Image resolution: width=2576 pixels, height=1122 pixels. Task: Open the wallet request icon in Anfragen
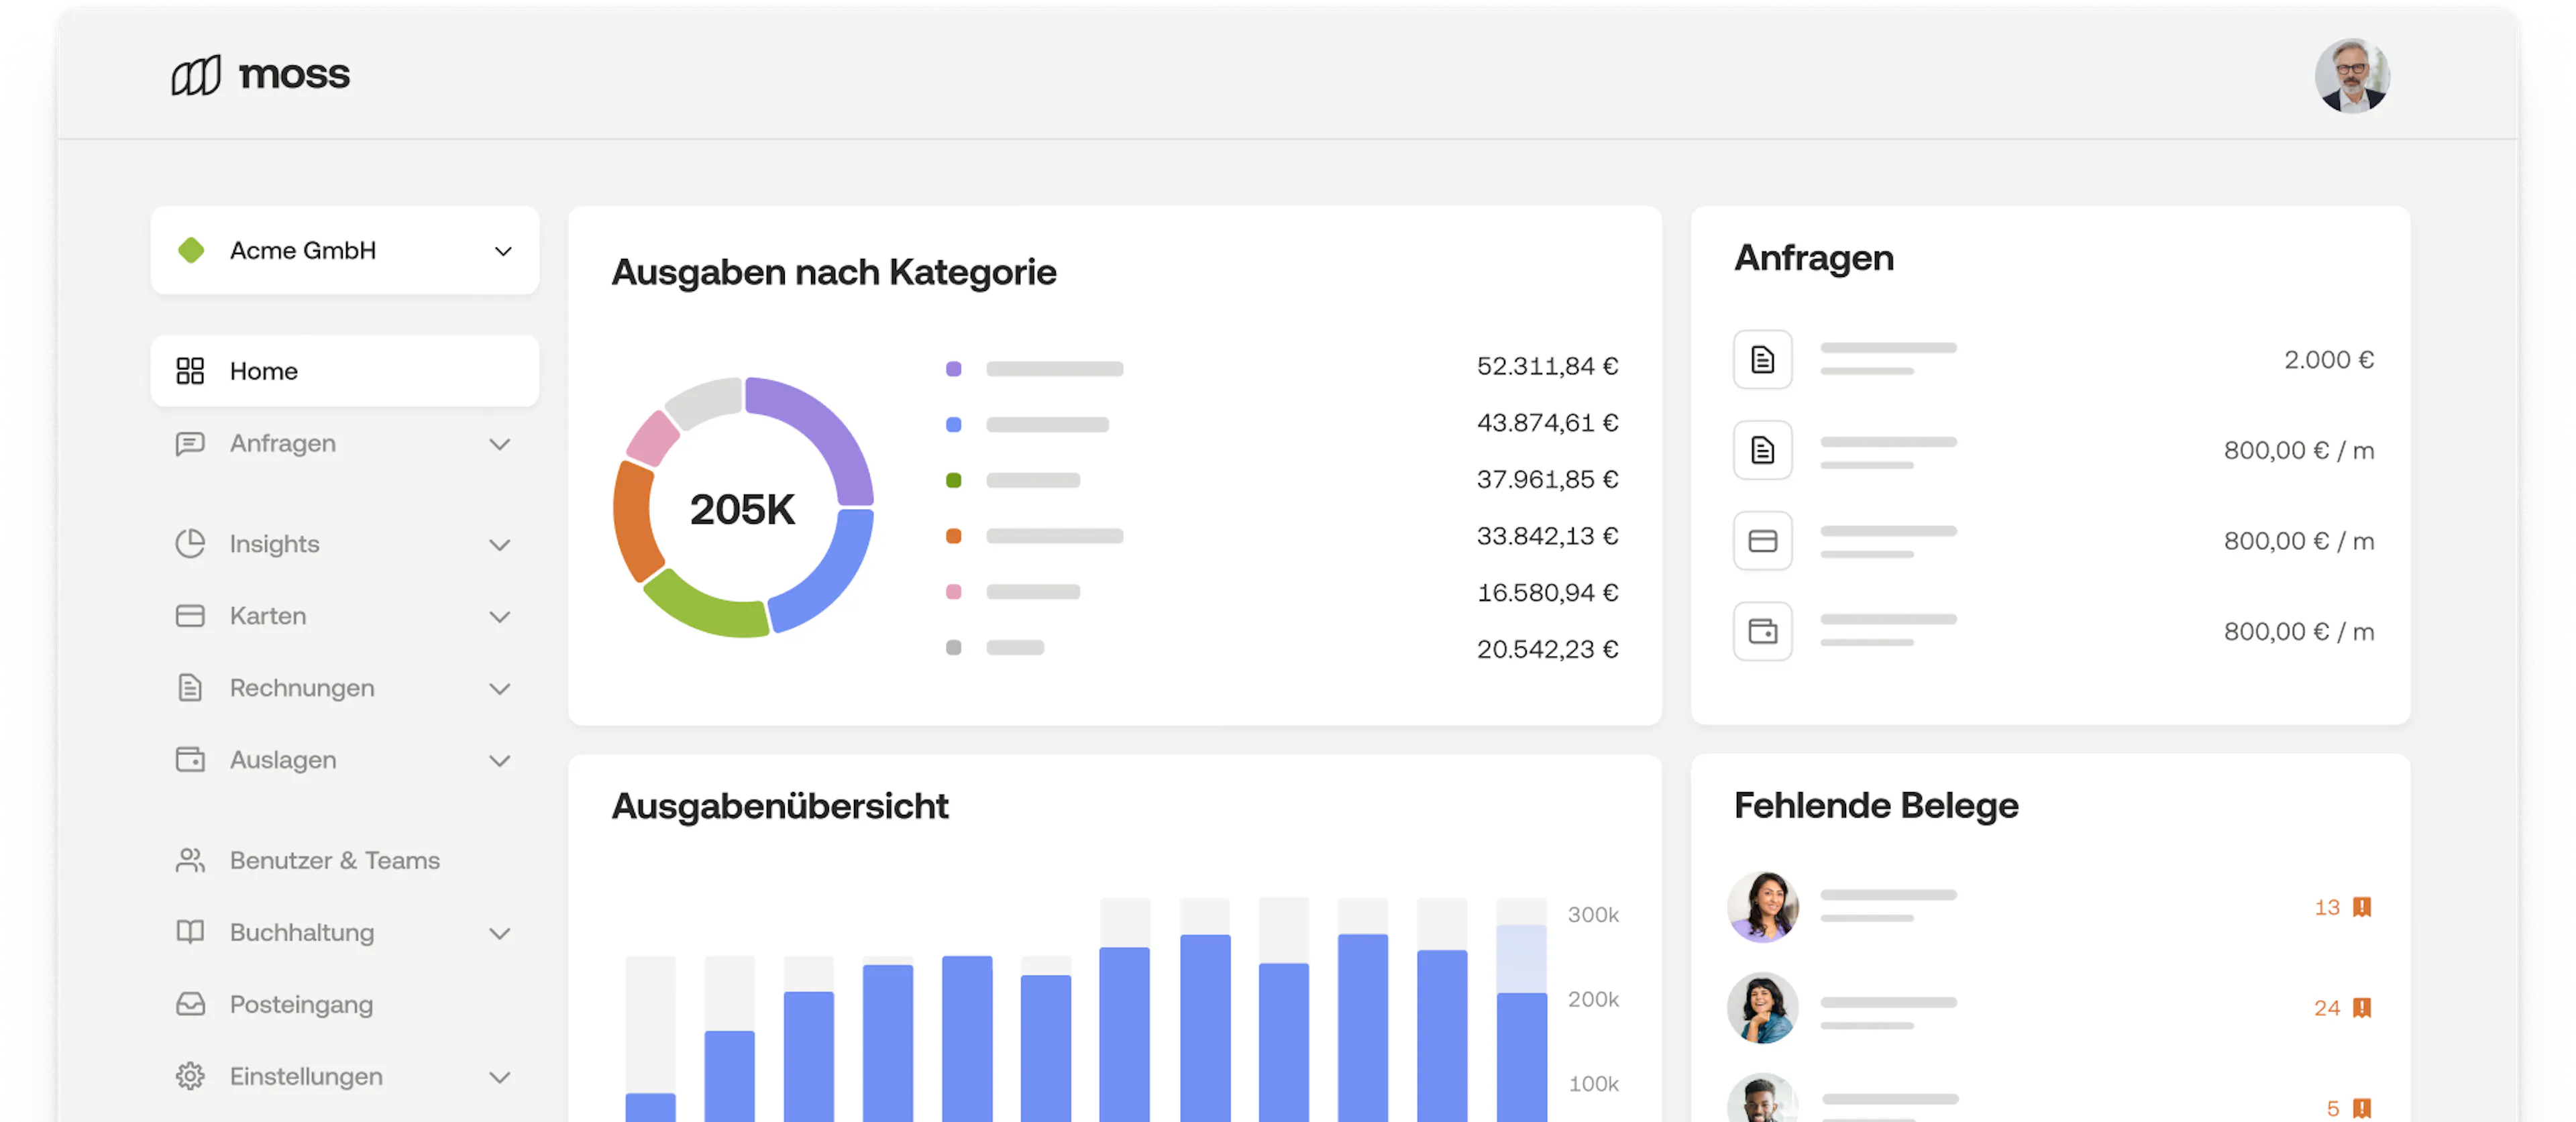1762,631
